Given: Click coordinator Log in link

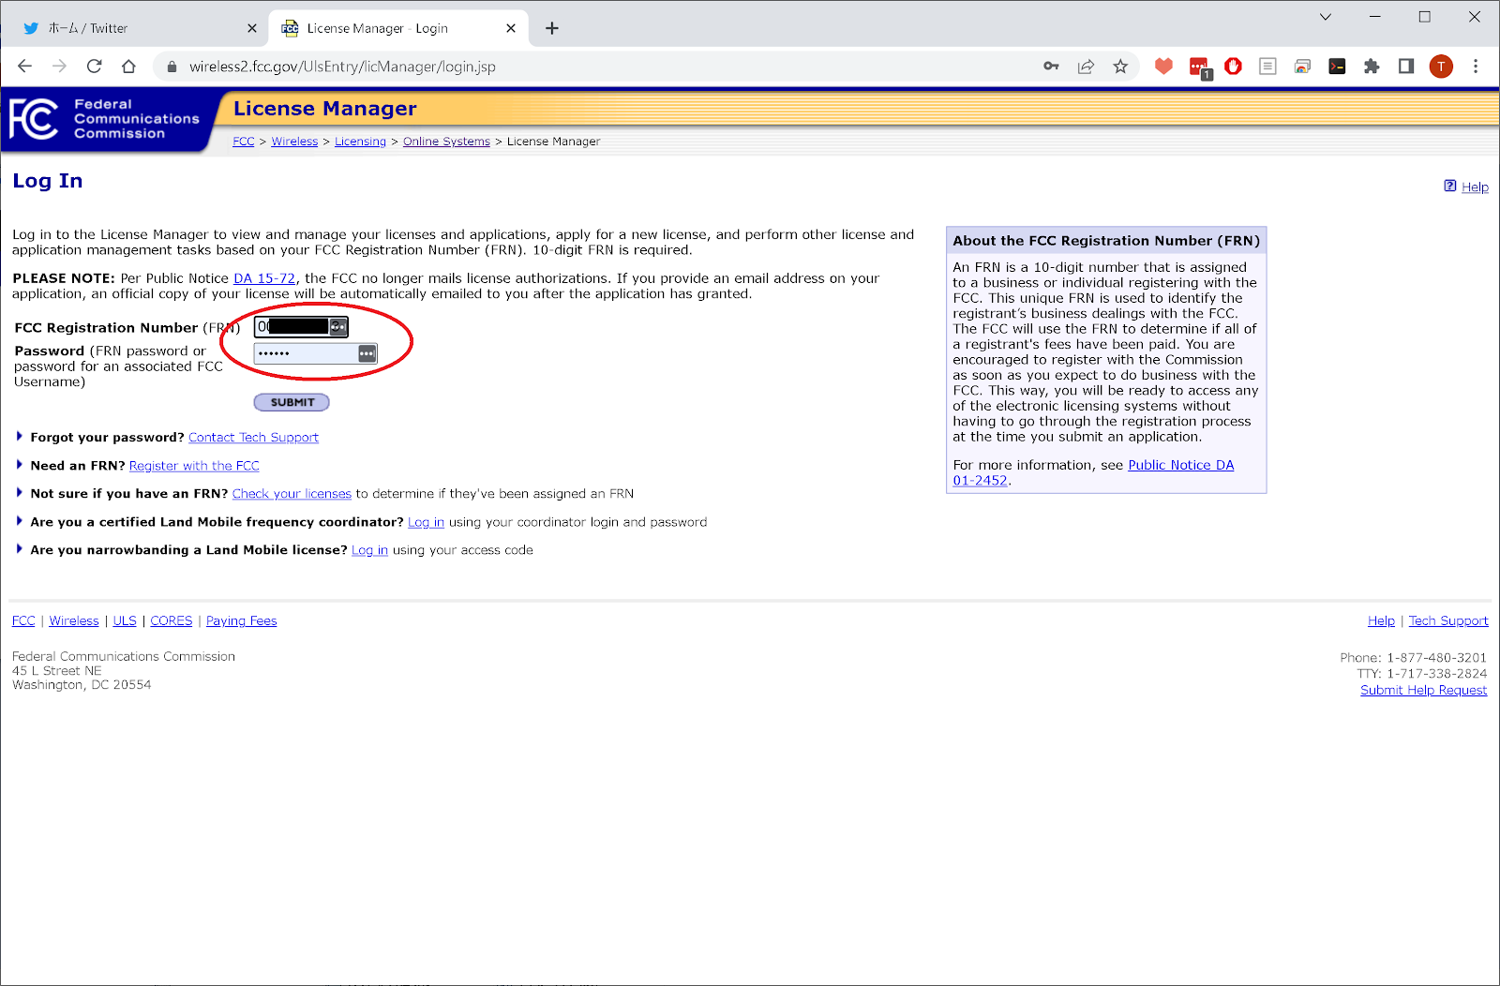Looking at the screenshot, I should (x=426, y=522).
